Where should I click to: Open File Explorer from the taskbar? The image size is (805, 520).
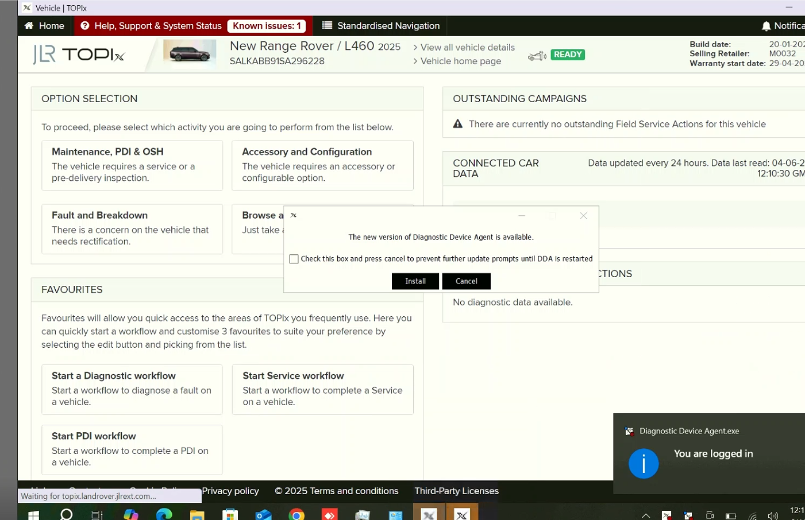(197, 515)
